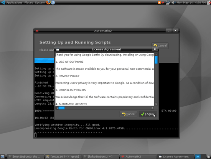Click the license scroll left arrow

pyautogui.click(x=57, y=108)
